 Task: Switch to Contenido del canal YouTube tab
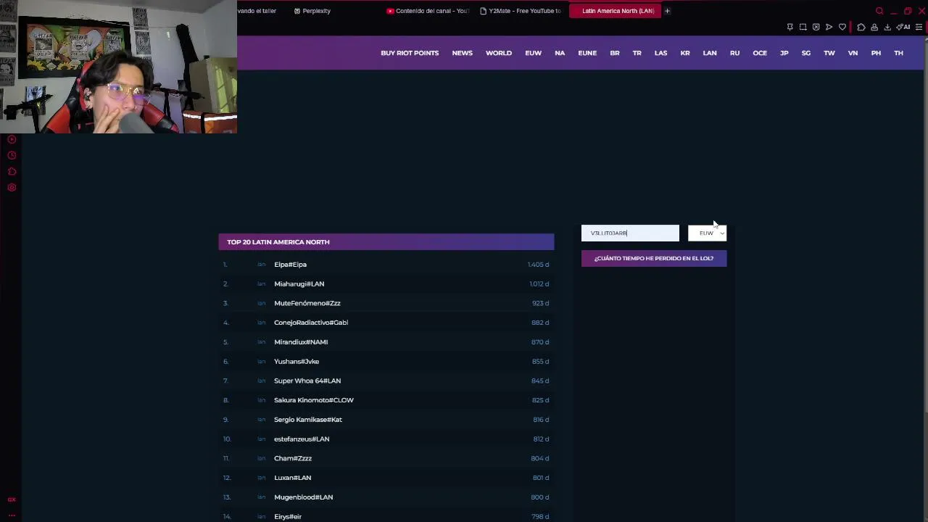pyautogui.click(x=428, y=11)
